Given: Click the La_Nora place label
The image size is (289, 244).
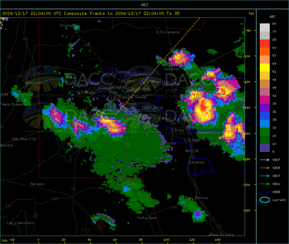Looking at the screenshot, I should tap(128, 81).
